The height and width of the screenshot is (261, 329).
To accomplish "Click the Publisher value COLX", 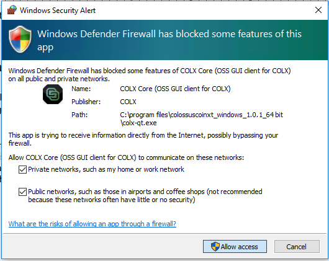I will [128, 102].
